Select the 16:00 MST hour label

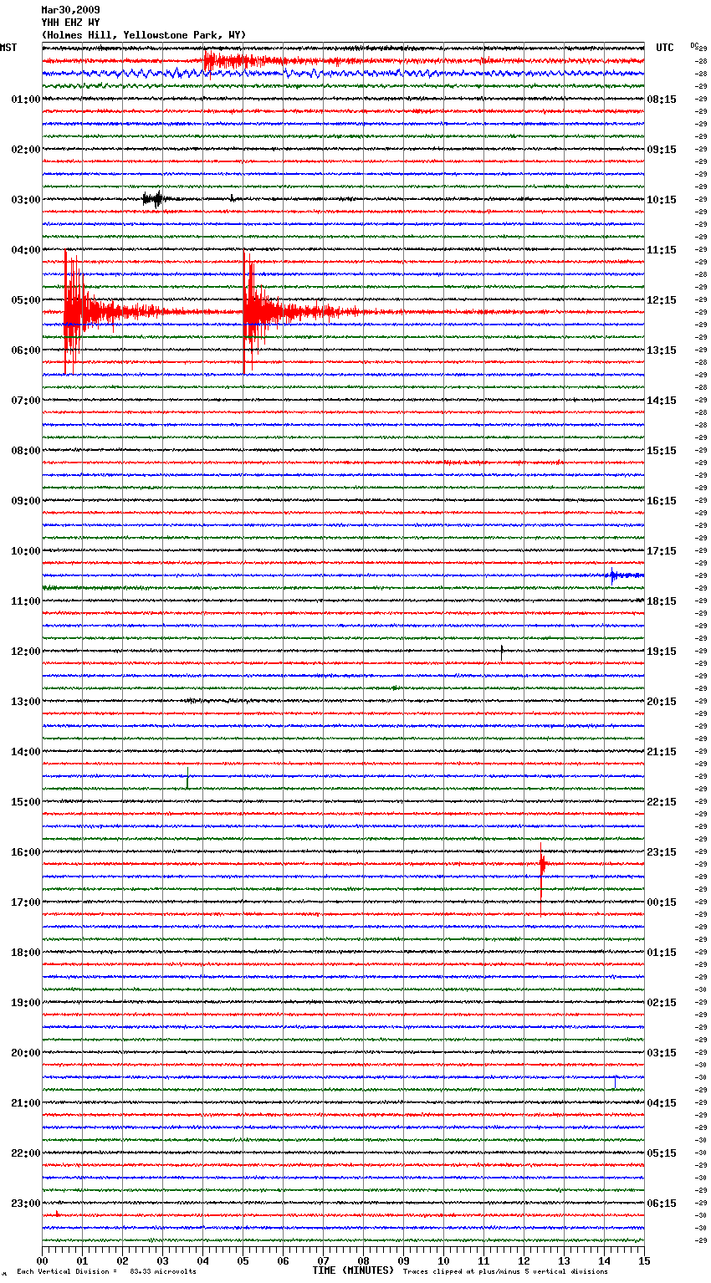coord(26,852)
